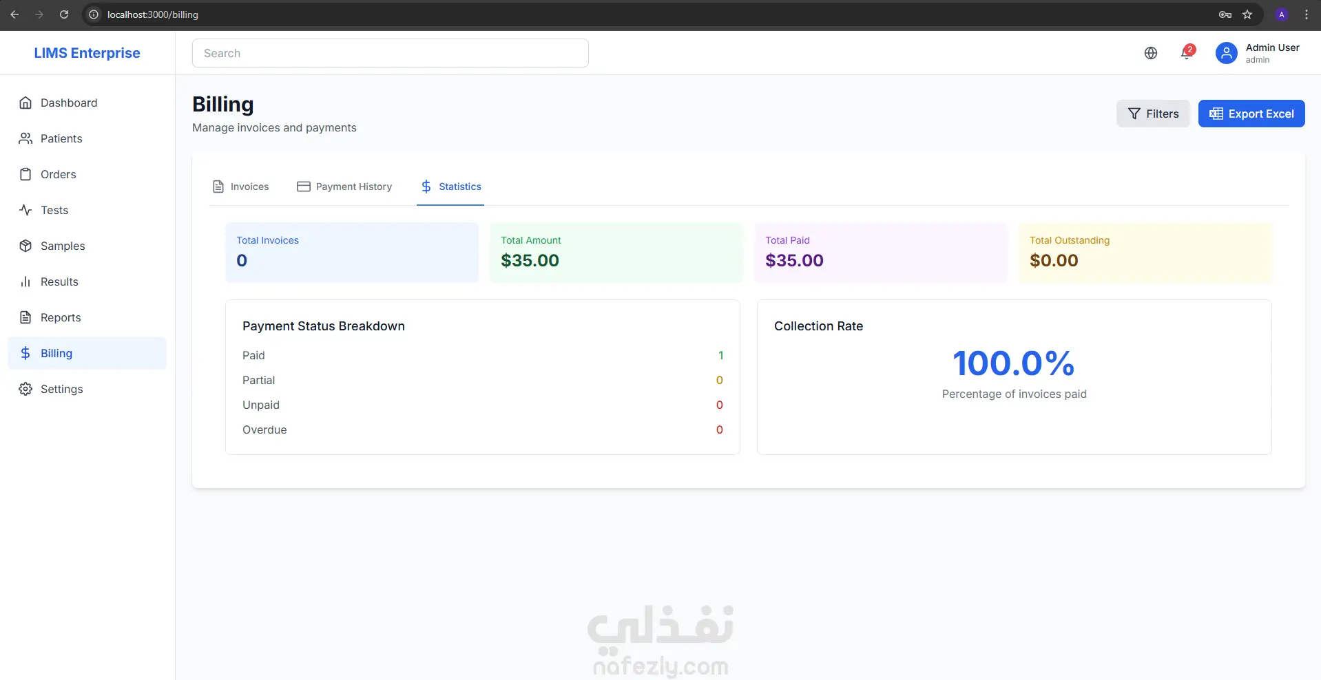The width and height of the screenshot is (1321, 680).
Task: Go back using the browser back arrow
Action: coord(14,14)
